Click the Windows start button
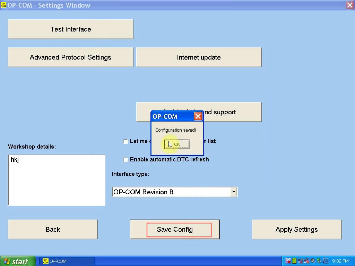The image size is (355, 266). point(18,261)
